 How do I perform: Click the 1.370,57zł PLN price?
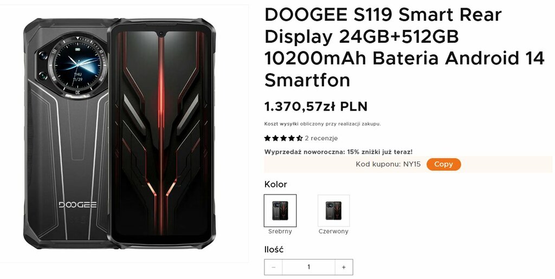coord(316,106)
